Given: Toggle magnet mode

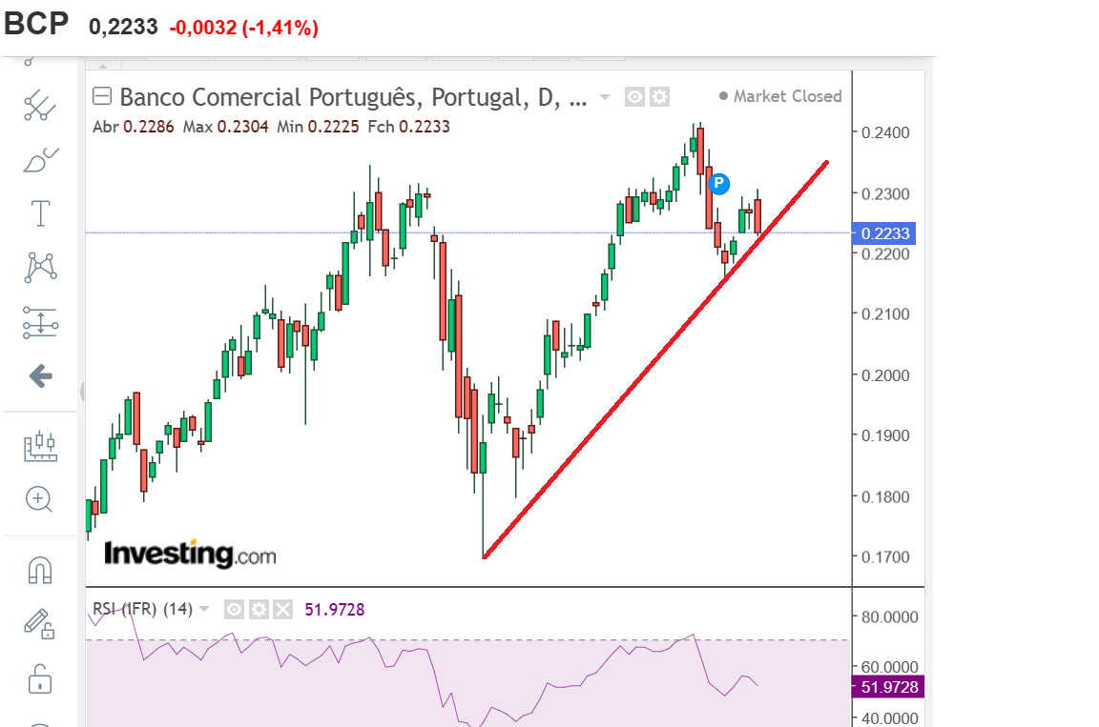Looking at the screenshot, I should coord(40,570).
